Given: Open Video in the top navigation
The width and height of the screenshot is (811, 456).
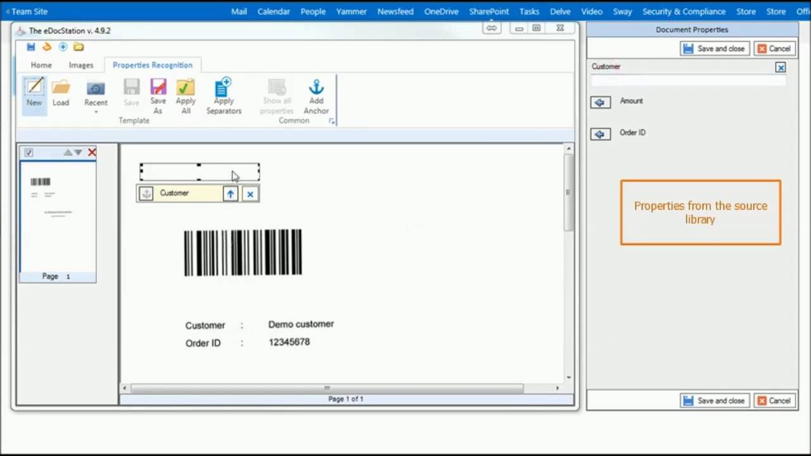Looking at the screenshot, I should pos(592,11).
